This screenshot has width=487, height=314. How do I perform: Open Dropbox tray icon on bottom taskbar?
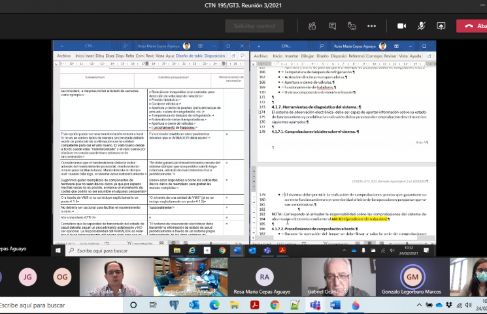tap(449, 305)
